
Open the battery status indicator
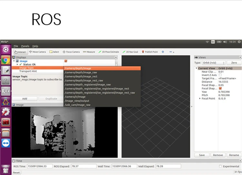pyautogui.click(x=219, y=42)
